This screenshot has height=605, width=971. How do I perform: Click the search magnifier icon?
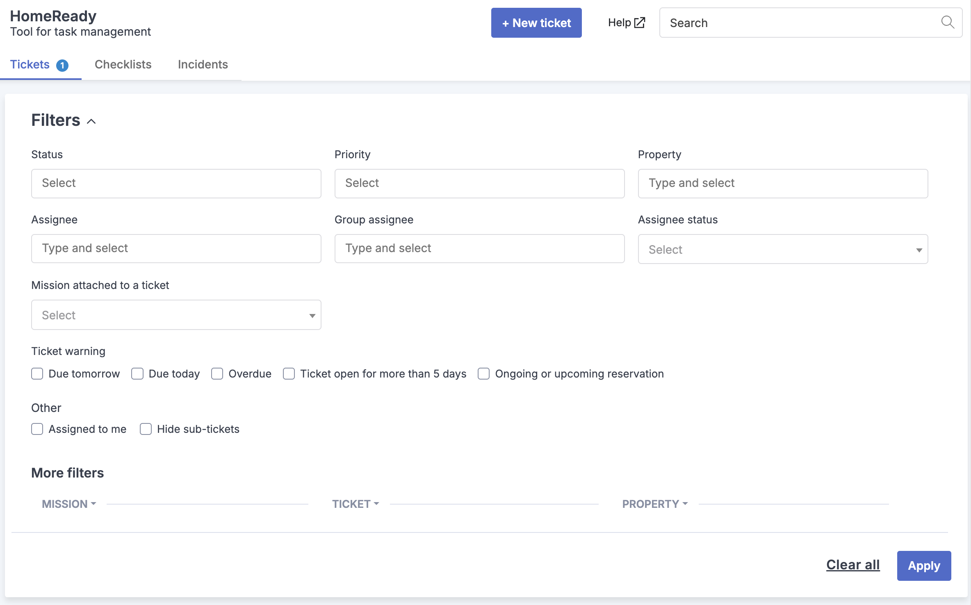click(948, 22)
